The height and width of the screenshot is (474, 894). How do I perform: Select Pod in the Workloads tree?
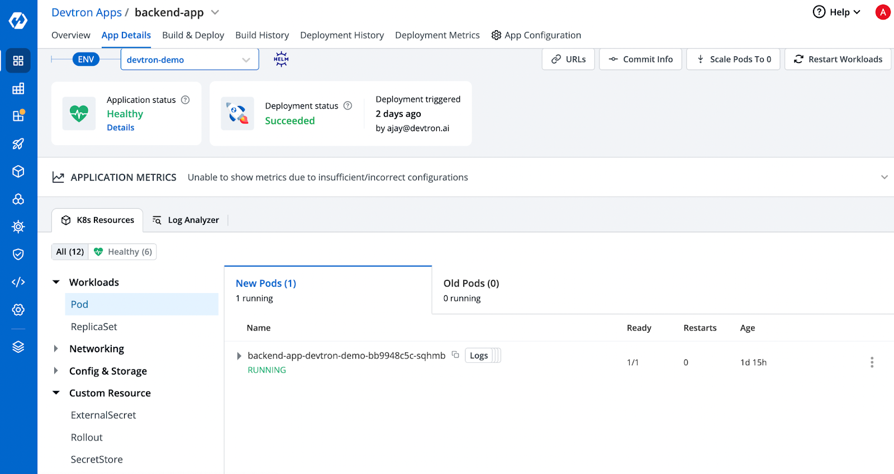142,304
